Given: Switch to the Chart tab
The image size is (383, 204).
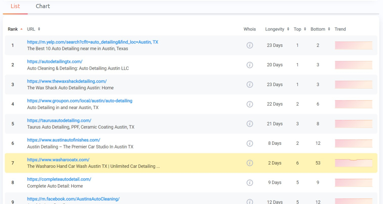Looking at the screenshot, I should pos(43,6).
